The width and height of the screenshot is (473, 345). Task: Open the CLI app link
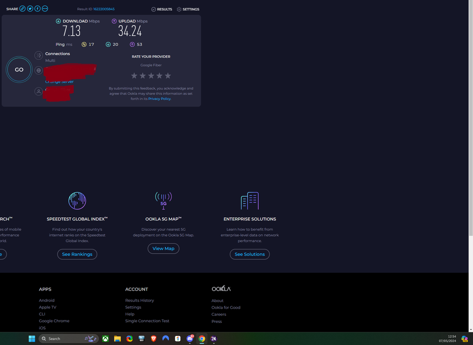point(42,314)
